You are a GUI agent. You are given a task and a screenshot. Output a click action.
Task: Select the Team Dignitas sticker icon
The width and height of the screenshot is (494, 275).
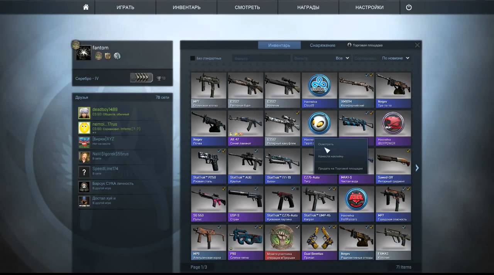pos(319,123)
